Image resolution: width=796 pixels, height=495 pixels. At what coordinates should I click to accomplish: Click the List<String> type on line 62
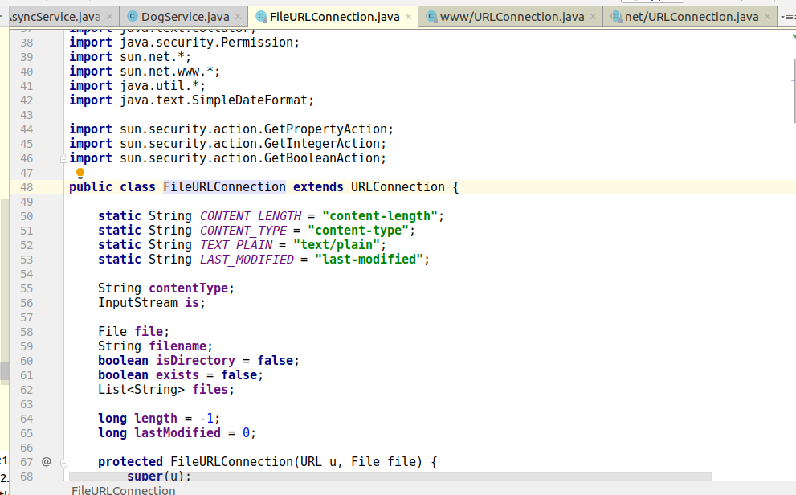pos(141,390)
